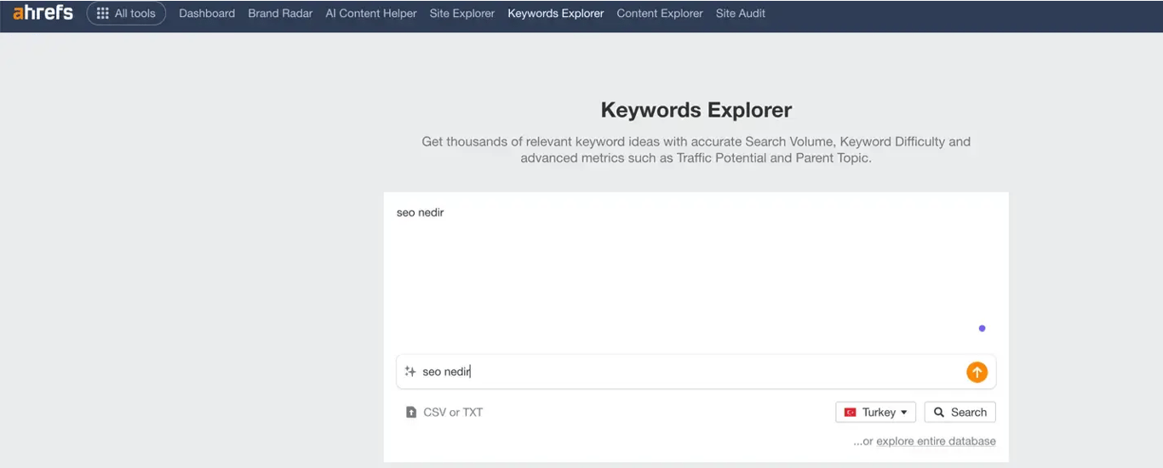Click the Ahrefs logo

click(43, 13)
